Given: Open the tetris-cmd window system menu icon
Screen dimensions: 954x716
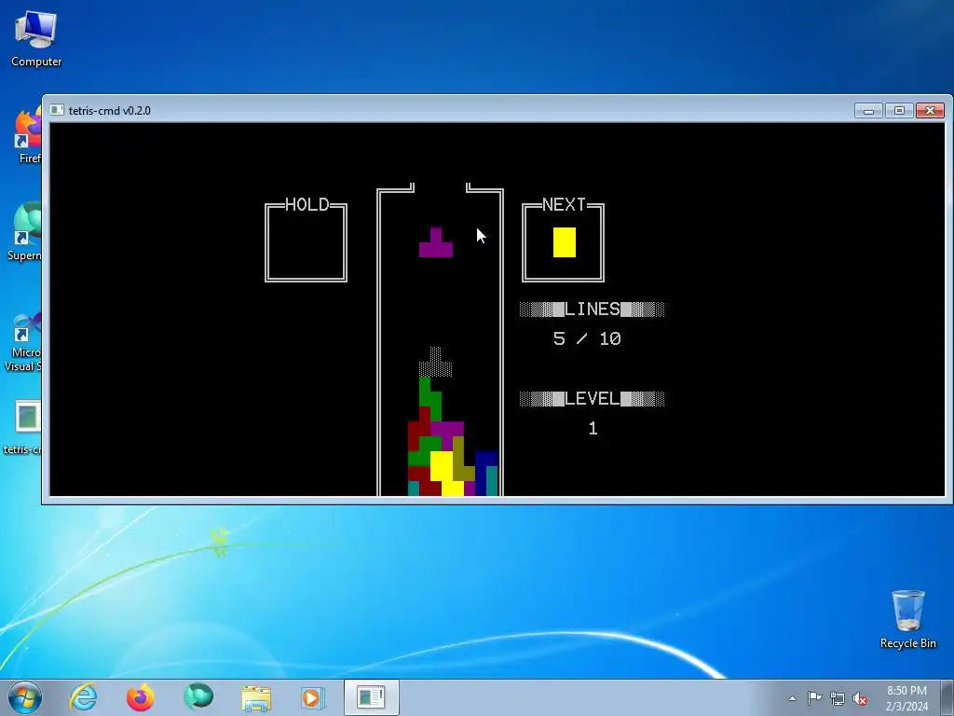Looking at the screenshot, I should (57, 110).
